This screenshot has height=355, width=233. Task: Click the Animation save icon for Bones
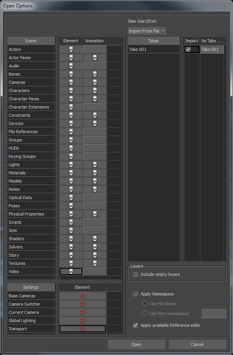point(95,74)
